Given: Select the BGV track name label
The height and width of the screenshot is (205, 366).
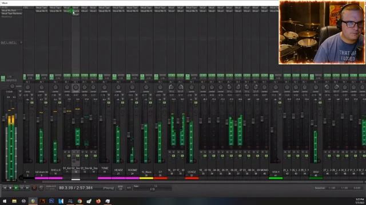Looking at the screenshot, I should click(x=316, y=173).
